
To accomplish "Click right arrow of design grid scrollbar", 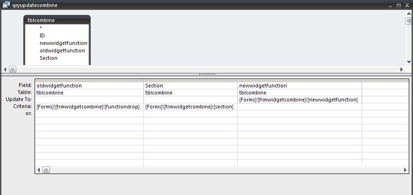I will coord(405,170).
